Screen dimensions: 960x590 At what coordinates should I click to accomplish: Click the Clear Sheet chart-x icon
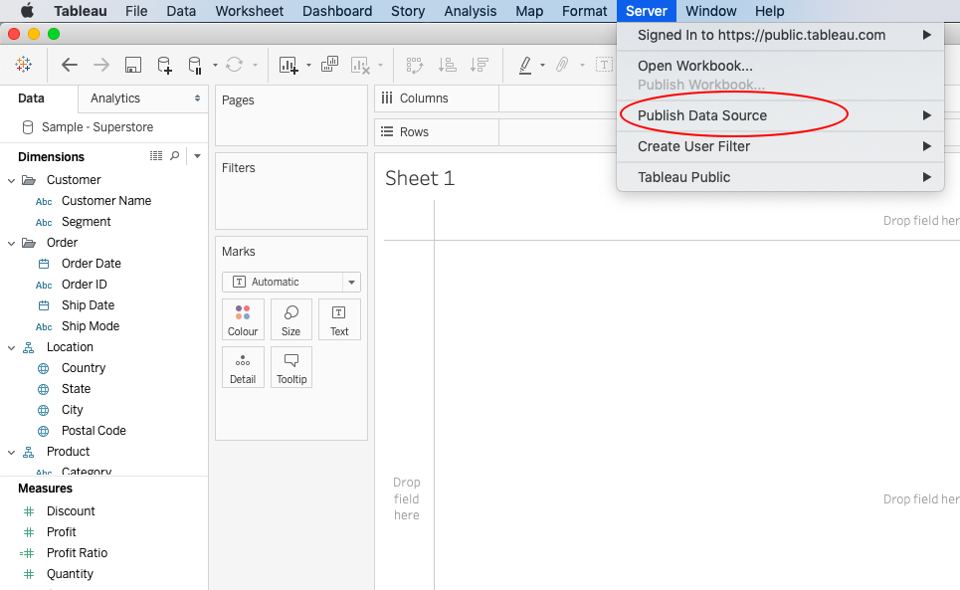(x=360, y=65)
